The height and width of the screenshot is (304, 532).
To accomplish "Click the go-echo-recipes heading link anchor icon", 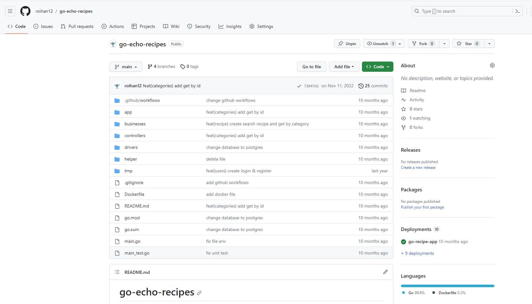I will 199,293.
